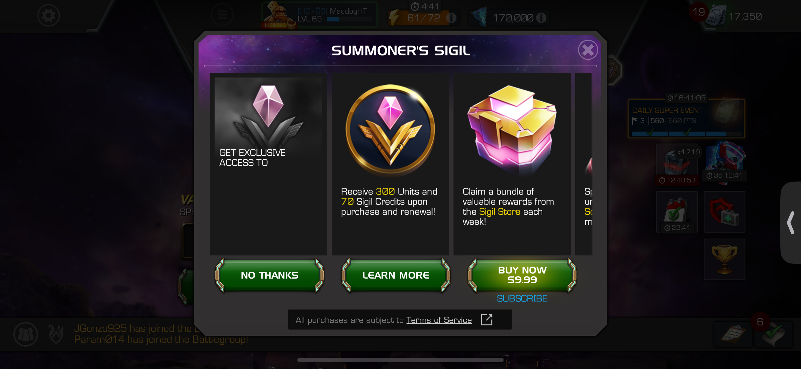
Task: Show info next to 170,000 resource
Action: [x=541, y=18]
